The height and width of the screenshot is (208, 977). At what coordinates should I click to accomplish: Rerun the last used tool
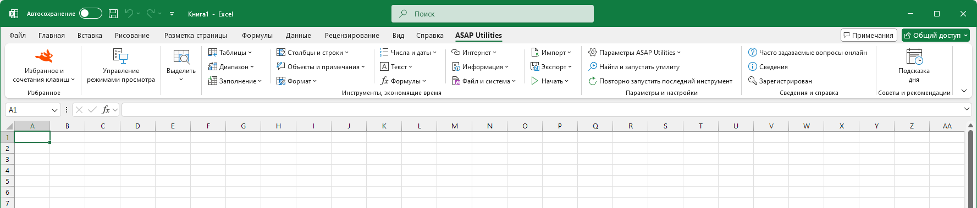pyautogui.click(x=660, y=81)
